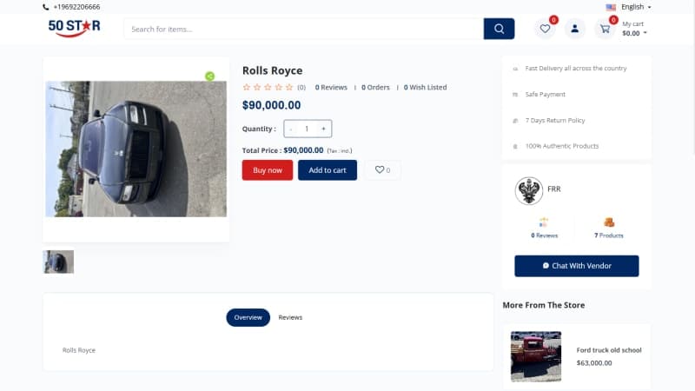The image size is (695, 391).
Task: Click the phone icon beside +19692206666
Action: [46, 7]
